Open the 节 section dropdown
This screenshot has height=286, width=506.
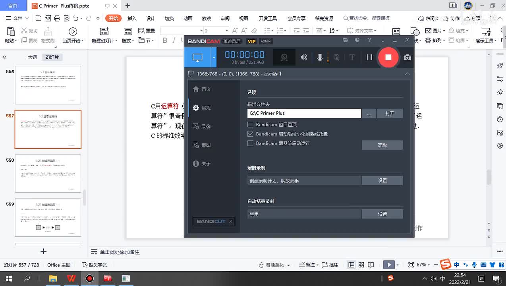(147, 41)
